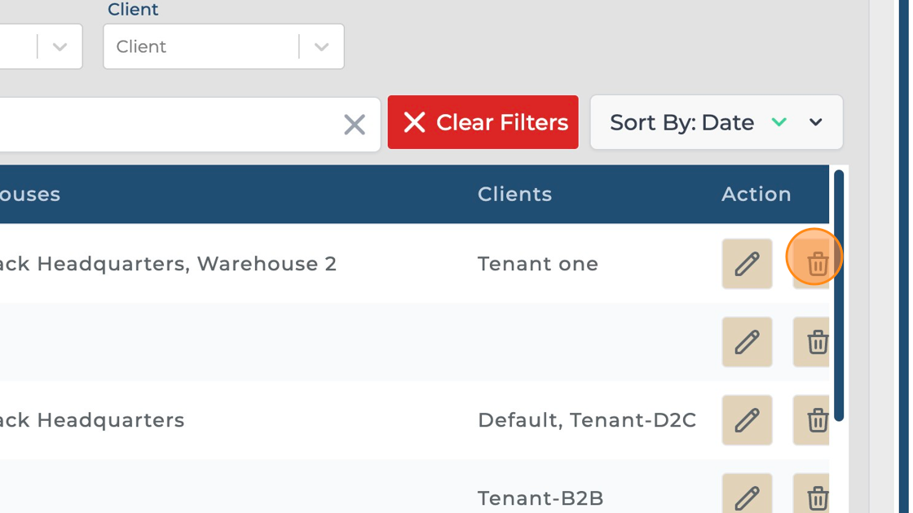Click inside the Client select field
This screenshot has height=513, width=913.
click(200, 47)
